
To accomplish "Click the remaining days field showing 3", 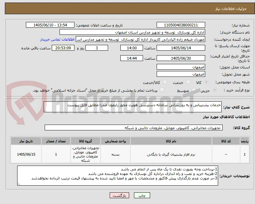I will 97,48.
